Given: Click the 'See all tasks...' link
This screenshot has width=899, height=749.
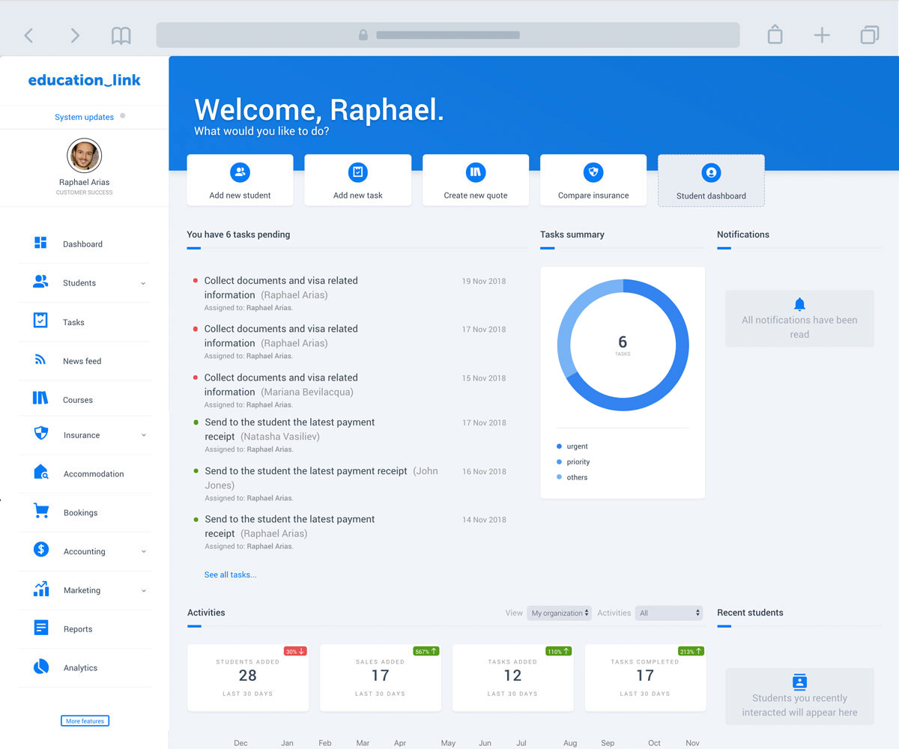Looking at the screenshot, I should [x=230, y=574].
